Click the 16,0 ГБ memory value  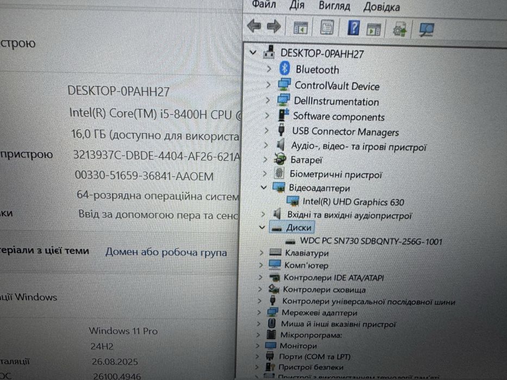tap(88, 134)
